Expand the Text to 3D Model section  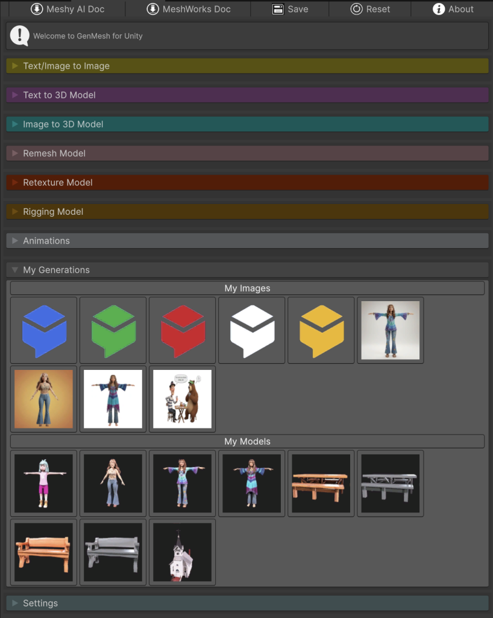point(59,95)
